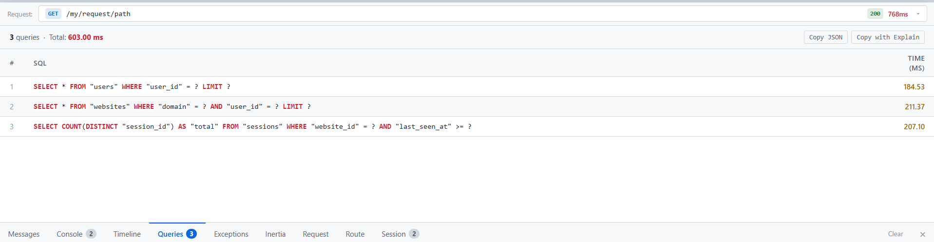
Task: Select the Queries tab
Action: click(177, 234)
